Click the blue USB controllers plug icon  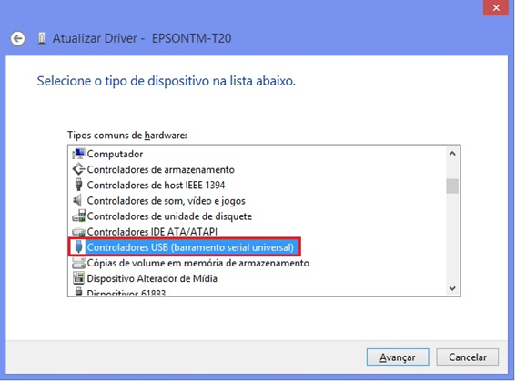(x=78, y=246)
